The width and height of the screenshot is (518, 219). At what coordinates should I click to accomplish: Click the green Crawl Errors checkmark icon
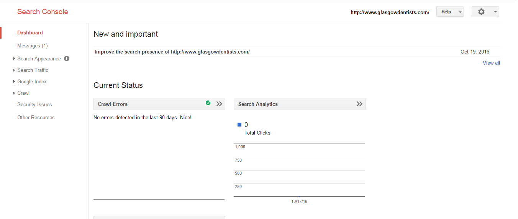208,103
